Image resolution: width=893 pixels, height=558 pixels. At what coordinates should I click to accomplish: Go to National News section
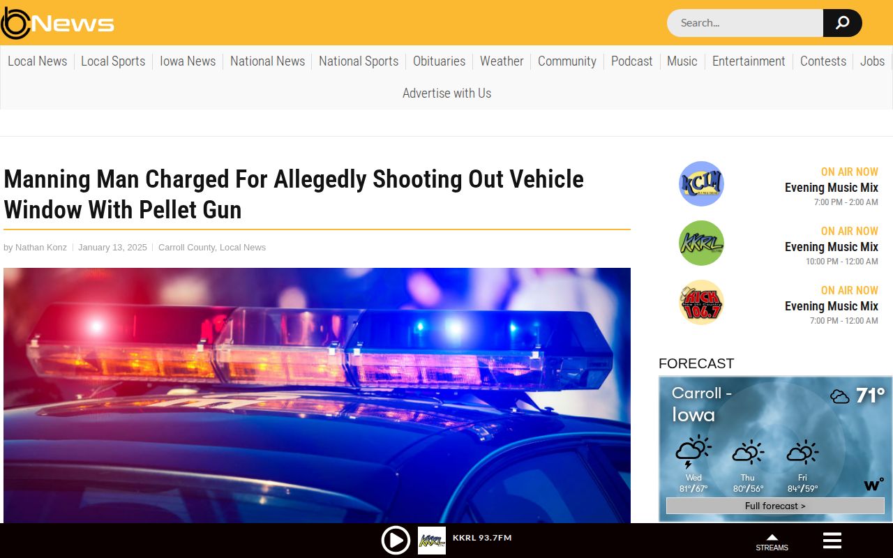pos(267,61)
